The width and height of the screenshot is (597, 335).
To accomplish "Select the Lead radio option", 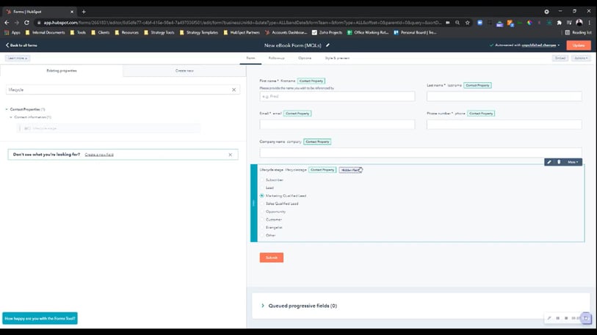I will [262, 188].
